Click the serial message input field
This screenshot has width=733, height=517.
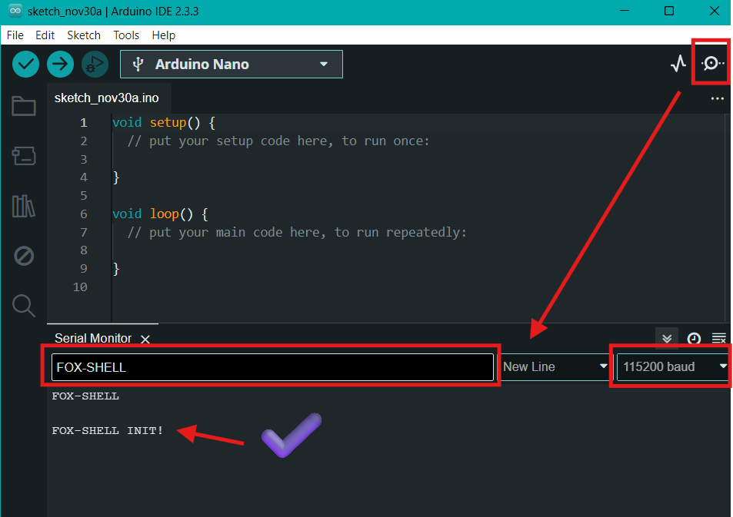[272, 367]
